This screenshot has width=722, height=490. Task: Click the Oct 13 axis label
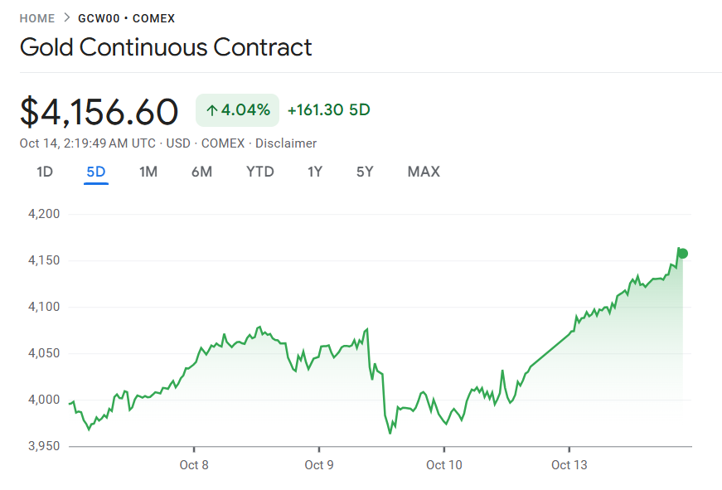point(569,464)
